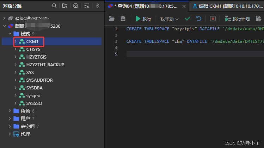Expand the 表空间 folder
The width and height of the screenshot is (264, 148).
(x=10, y=126)
